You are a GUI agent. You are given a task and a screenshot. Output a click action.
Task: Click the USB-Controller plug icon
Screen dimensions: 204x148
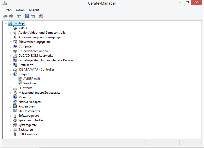pyautogui.click(x=15, y=134)
